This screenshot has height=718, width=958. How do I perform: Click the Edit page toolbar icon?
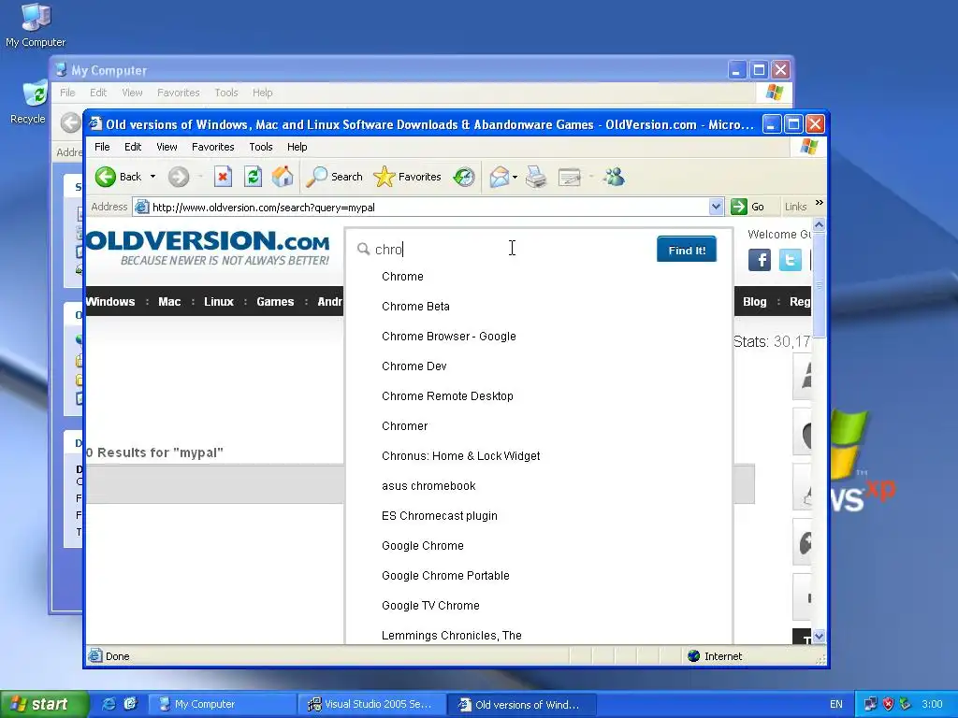click(570, 177)
